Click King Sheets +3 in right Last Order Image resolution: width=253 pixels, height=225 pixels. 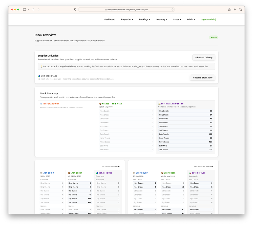[173, 187]
